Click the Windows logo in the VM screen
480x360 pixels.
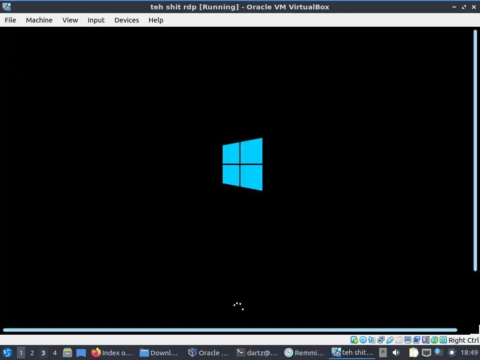(242, 164)
